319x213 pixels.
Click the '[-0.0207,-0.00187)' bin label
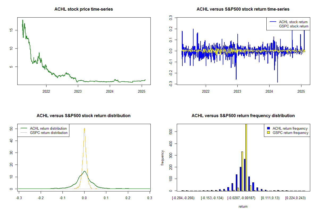tap(241, 198)
